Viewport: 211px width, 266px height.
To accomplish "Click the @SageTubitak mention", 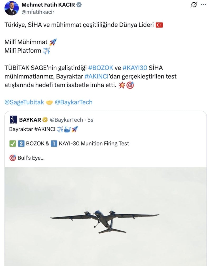I will 24,102.
